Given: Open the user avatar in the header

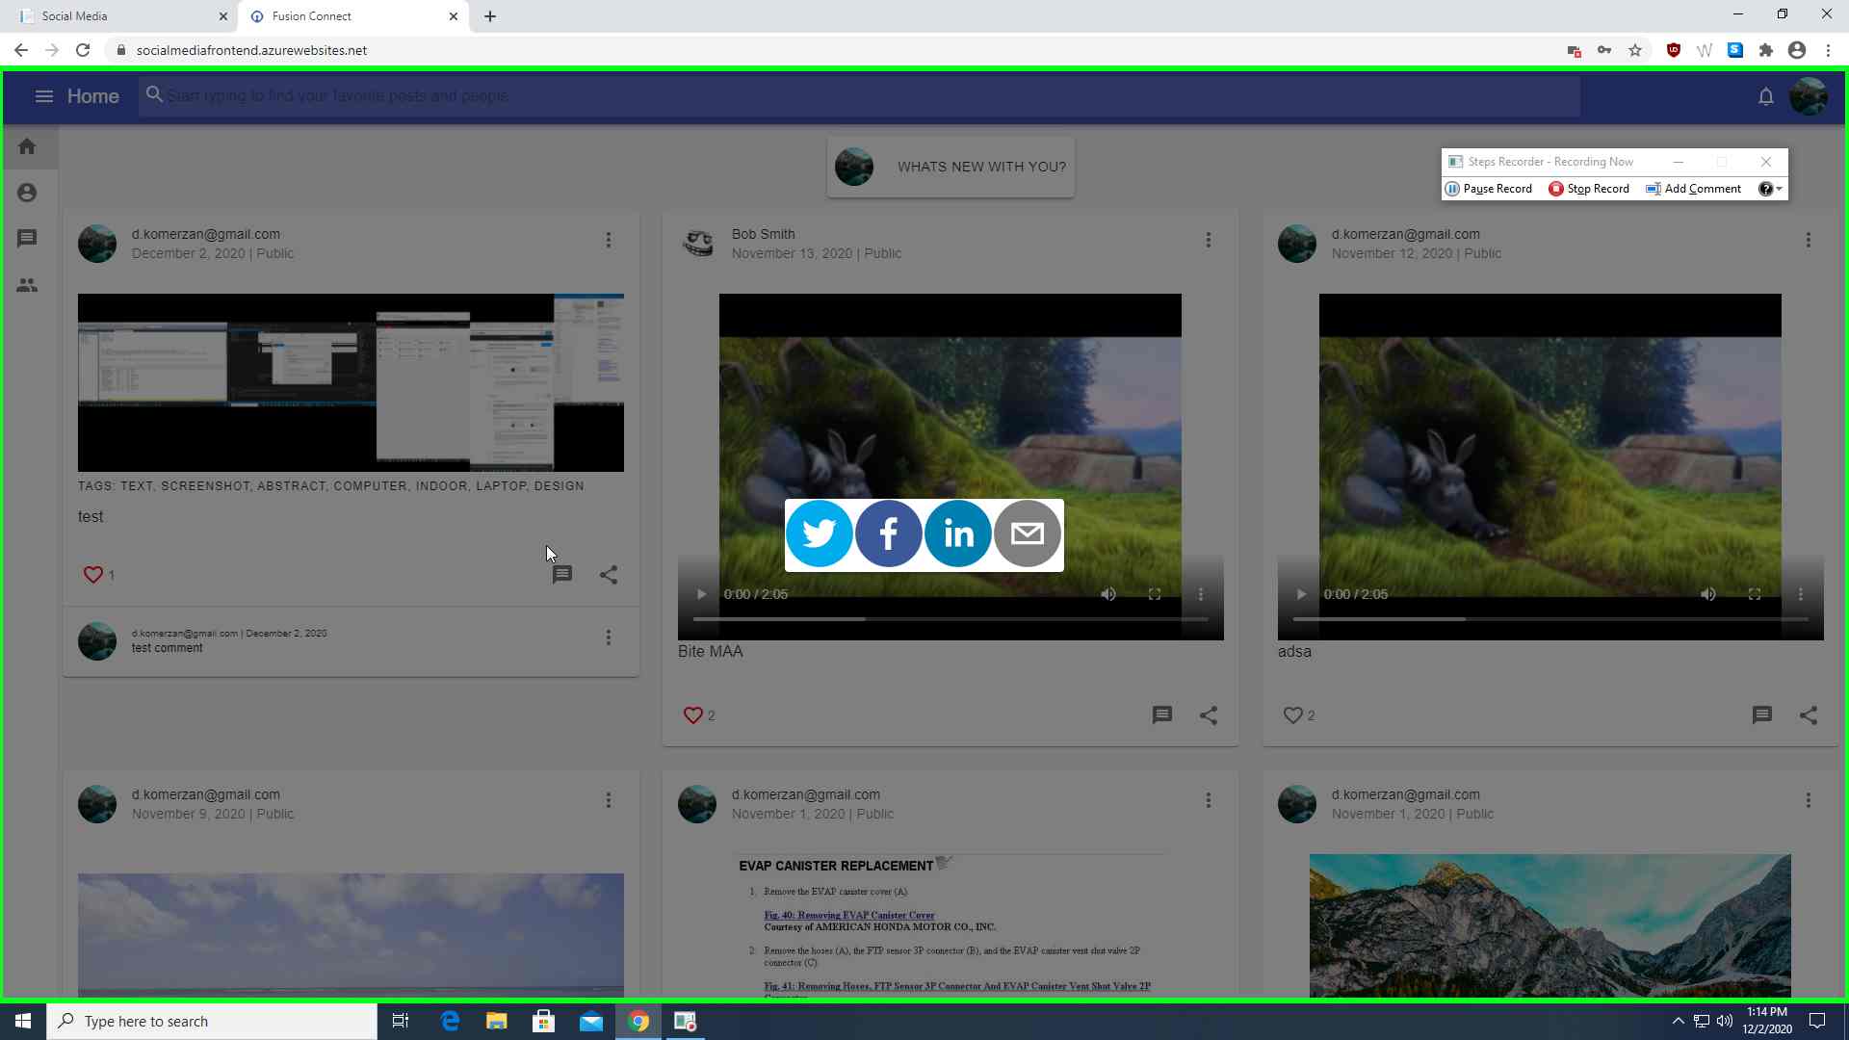Looking at the screenshot, I should click(x=1808, y=96).
